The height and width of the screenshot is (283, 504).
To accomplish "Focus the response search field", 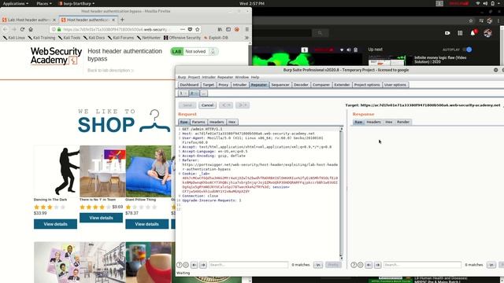I will (x=422, y=265).
